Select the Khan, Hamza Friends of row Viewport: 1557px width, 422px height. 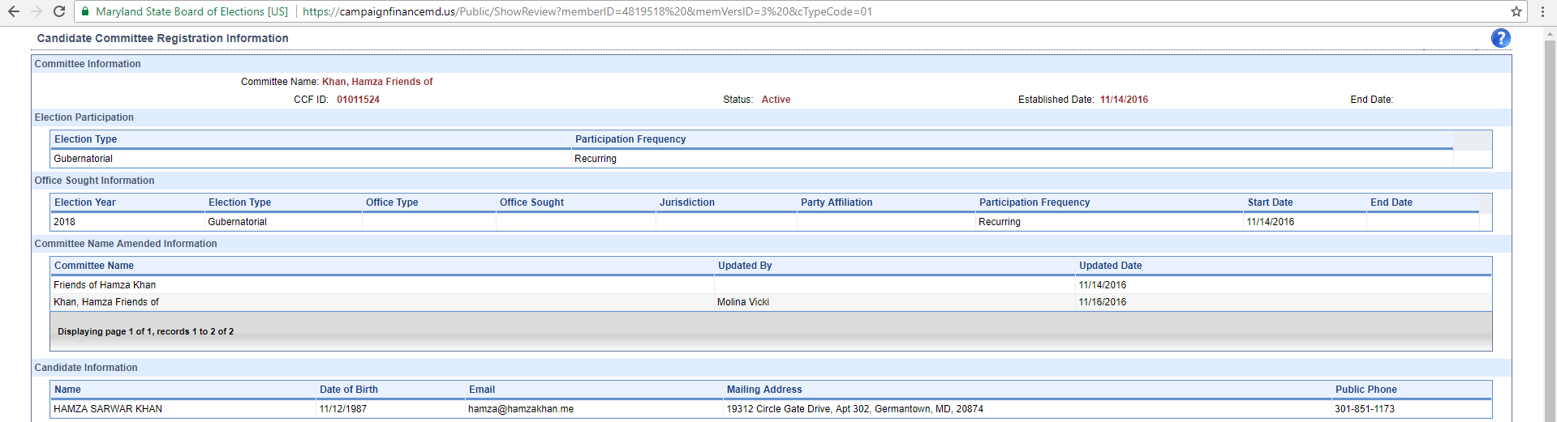click(771, 302)
